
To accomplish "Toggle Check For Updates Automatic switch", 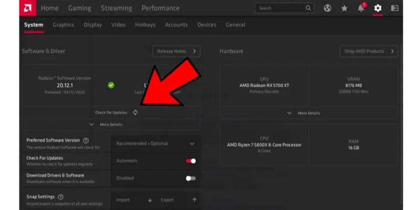I will [x=191, y=161].
